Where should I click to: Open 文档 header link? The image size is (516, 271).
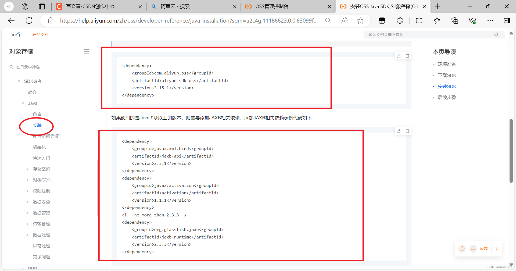pos(15,34)
